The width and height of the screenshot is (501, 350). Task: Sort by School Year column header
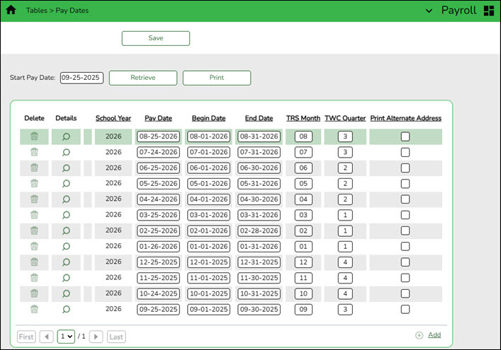[113, 118]
